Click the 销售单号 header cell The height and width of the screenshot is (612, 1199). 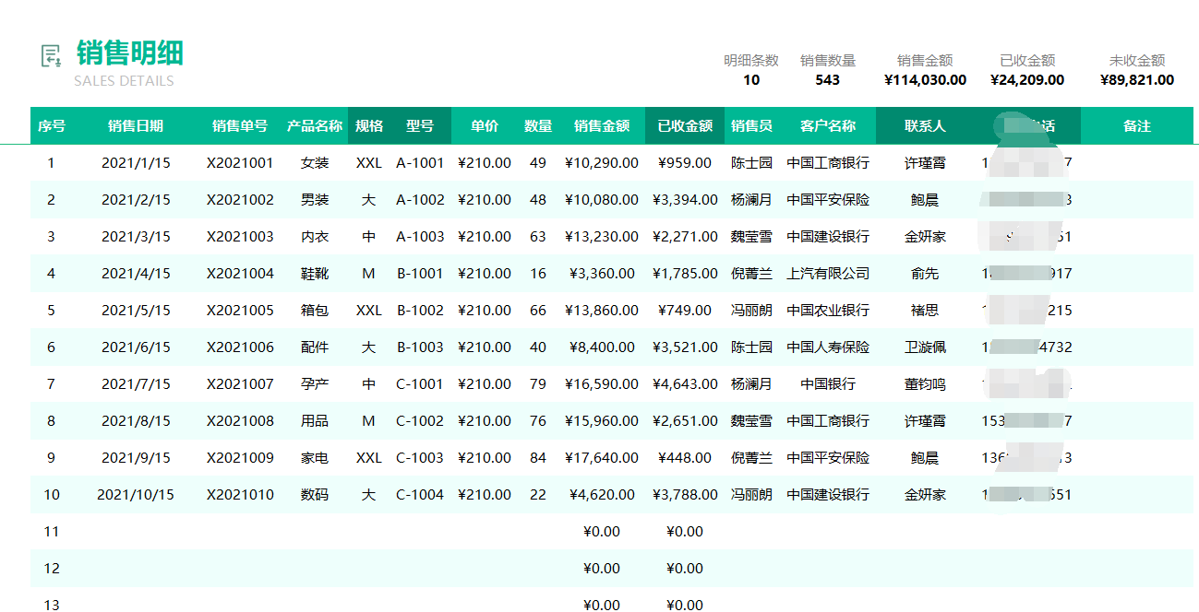pos(240,126)
